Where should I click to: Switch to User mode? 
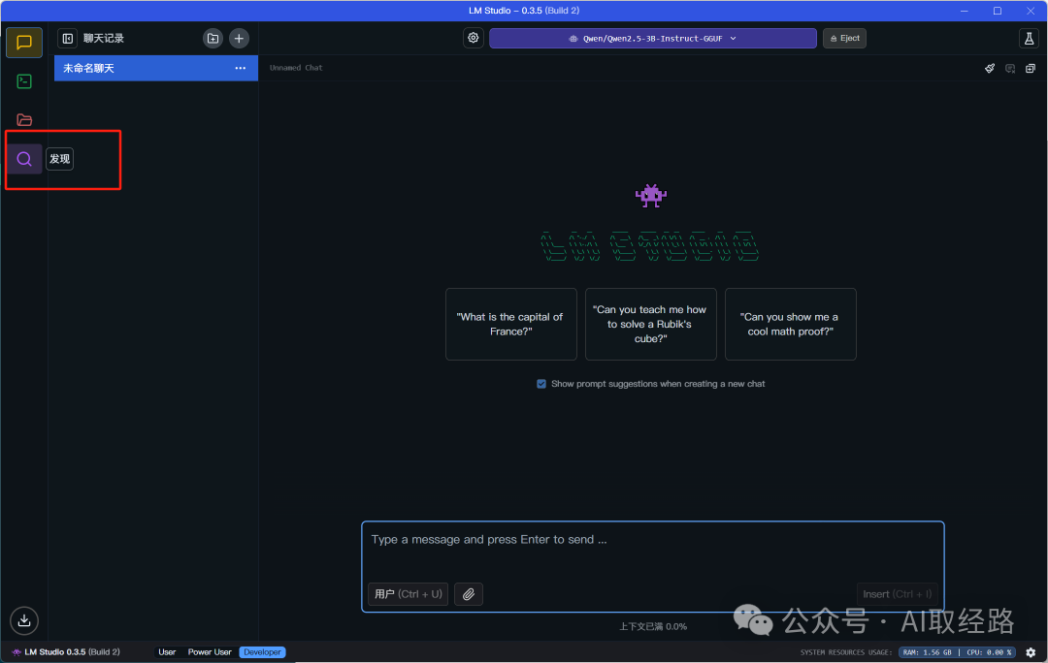pos(167,652)
